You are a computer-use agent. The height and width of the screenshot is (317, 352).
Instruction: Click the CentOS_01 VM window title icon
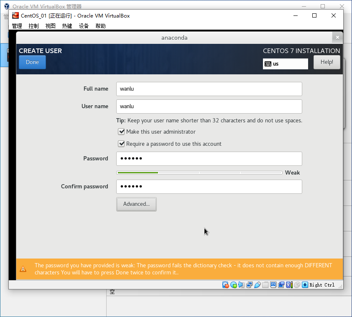[15, 15]
